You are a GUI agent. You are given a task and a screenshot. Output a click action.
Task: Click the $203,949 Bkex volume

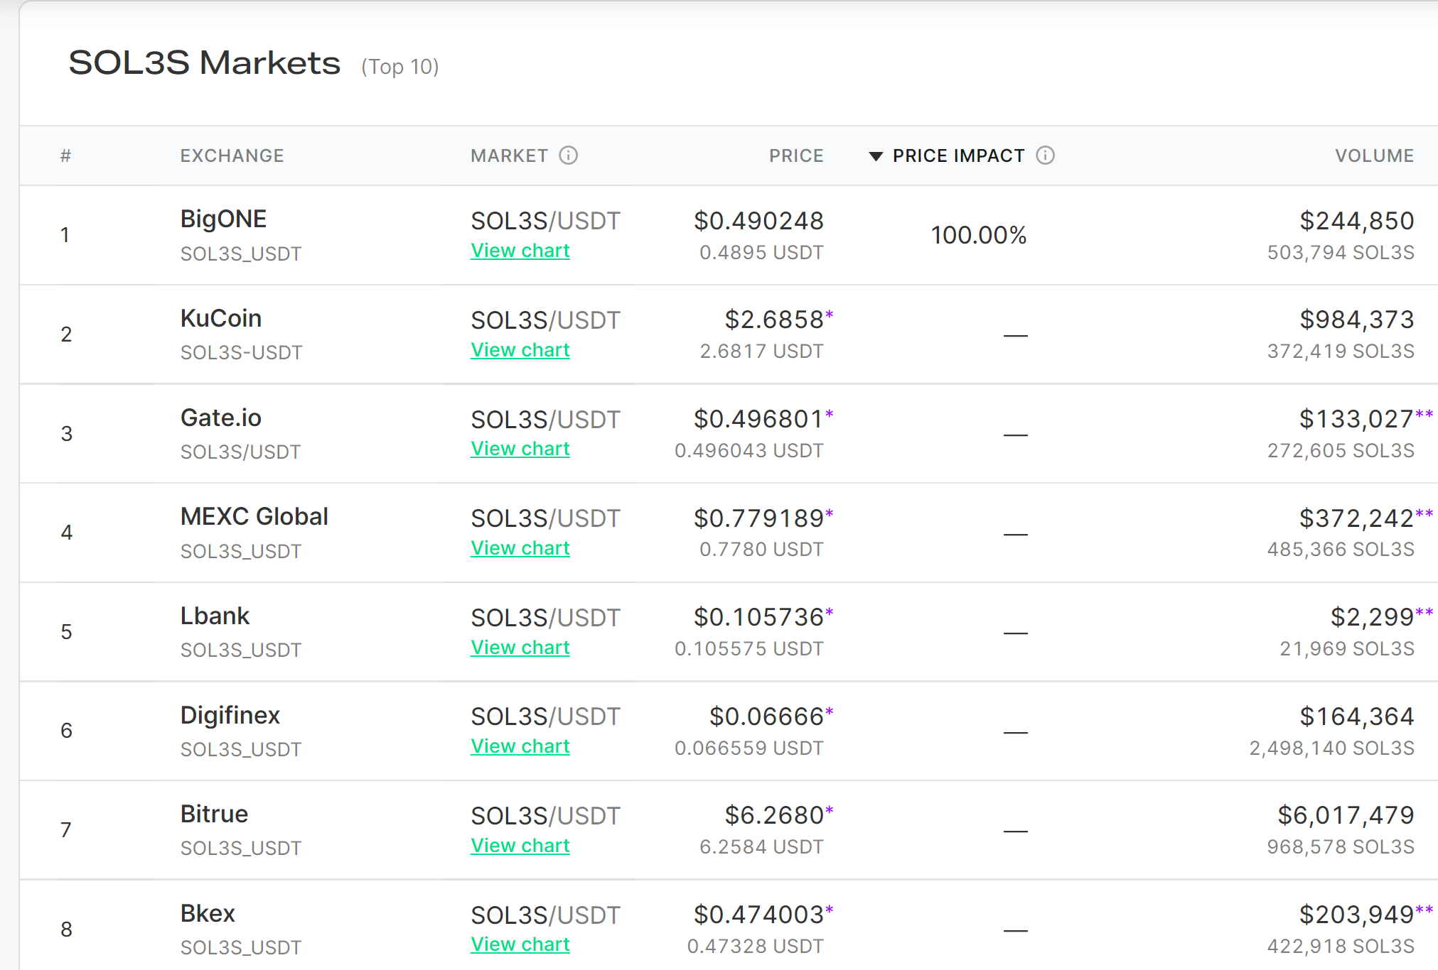tap(1356, 915)
